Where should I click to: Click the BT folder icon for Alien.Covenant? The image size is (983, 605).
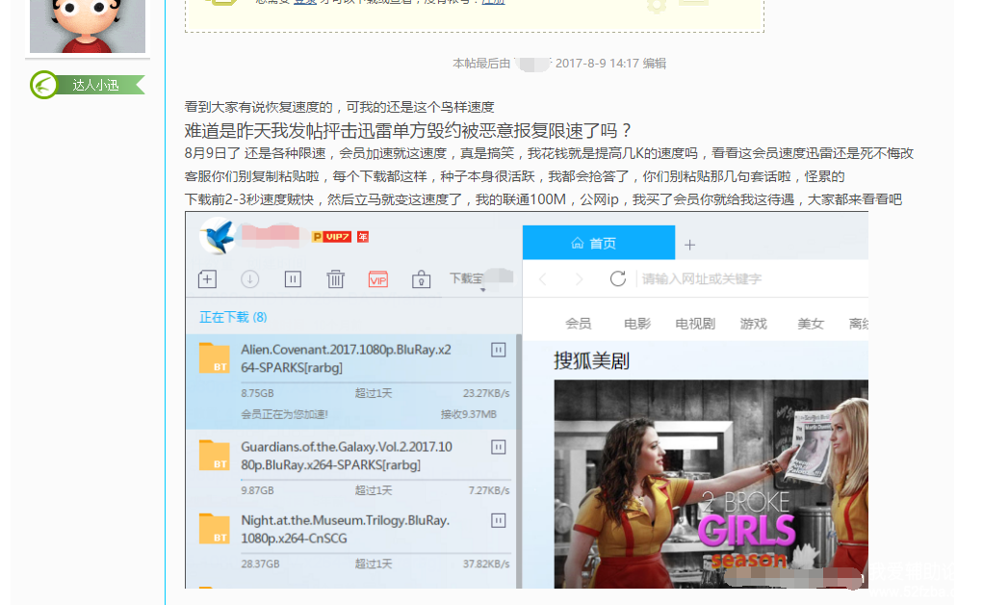215,358
